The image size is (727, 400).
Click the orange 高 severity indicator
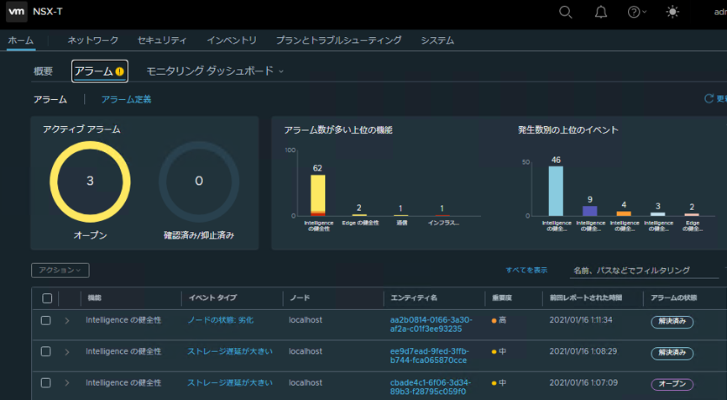tap(499, 320)
